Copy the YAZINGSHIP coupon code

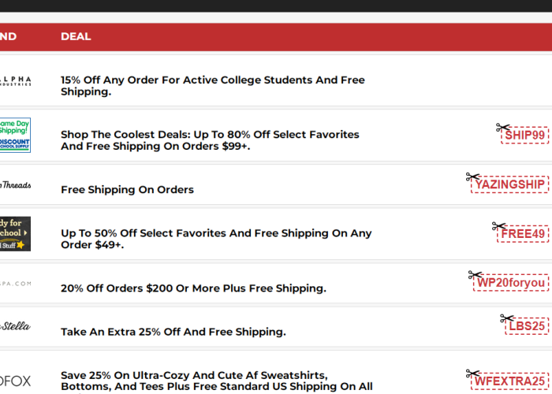[509, 184]
